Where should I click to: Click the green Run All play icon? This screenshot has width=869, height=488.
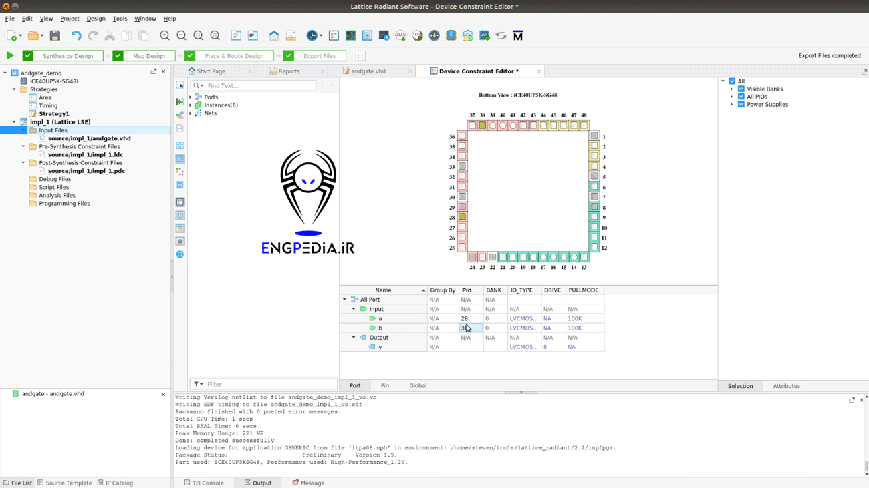point(10,55)
